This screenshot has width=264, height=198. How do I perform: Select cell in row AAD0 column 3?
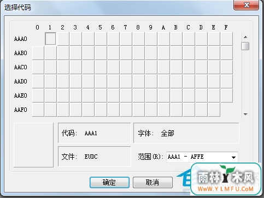click(x=75, y=81)
